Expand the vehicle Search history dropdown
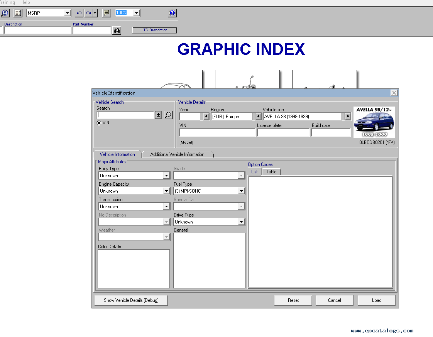 (x=158, y=115)
